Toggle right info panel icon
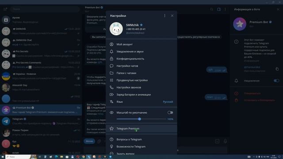The image size is (283, 159). pos(219,9)
